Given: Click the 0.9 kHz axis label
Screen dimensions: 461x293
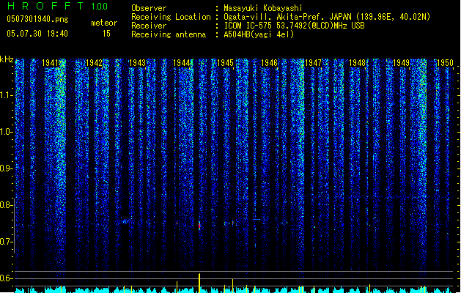Looking at the screenshot, I should tap(6, 168).
